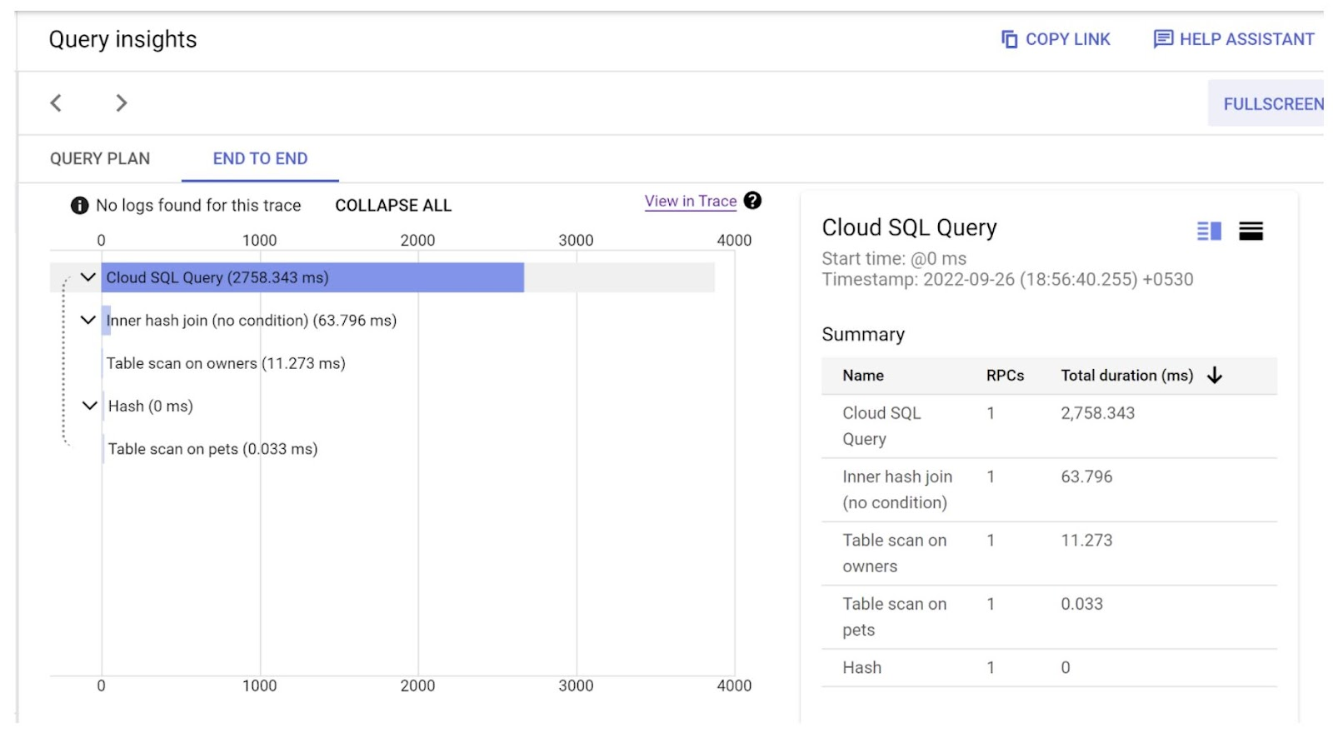Click the Timestamp 2022-09-26 text
This screenshot has width=1333, height=743.
[x=1007, y=280]
